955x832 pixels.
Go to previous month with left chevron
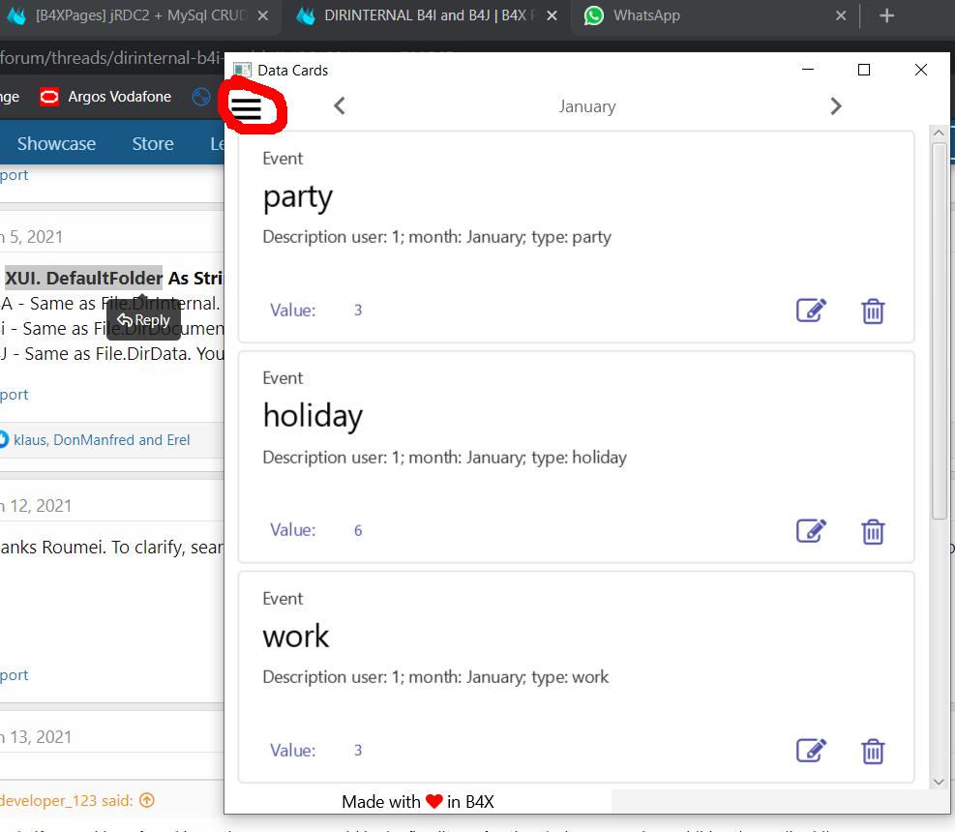point(340,106)
